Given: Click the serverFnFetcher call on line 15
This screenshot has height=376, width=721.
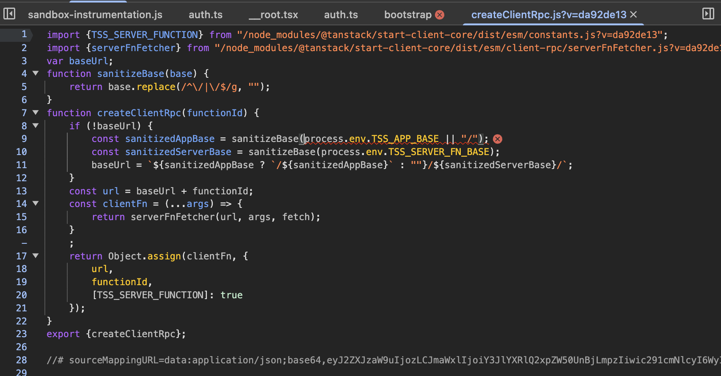Looking at the screenshot, I should click(x=173, y=217).
